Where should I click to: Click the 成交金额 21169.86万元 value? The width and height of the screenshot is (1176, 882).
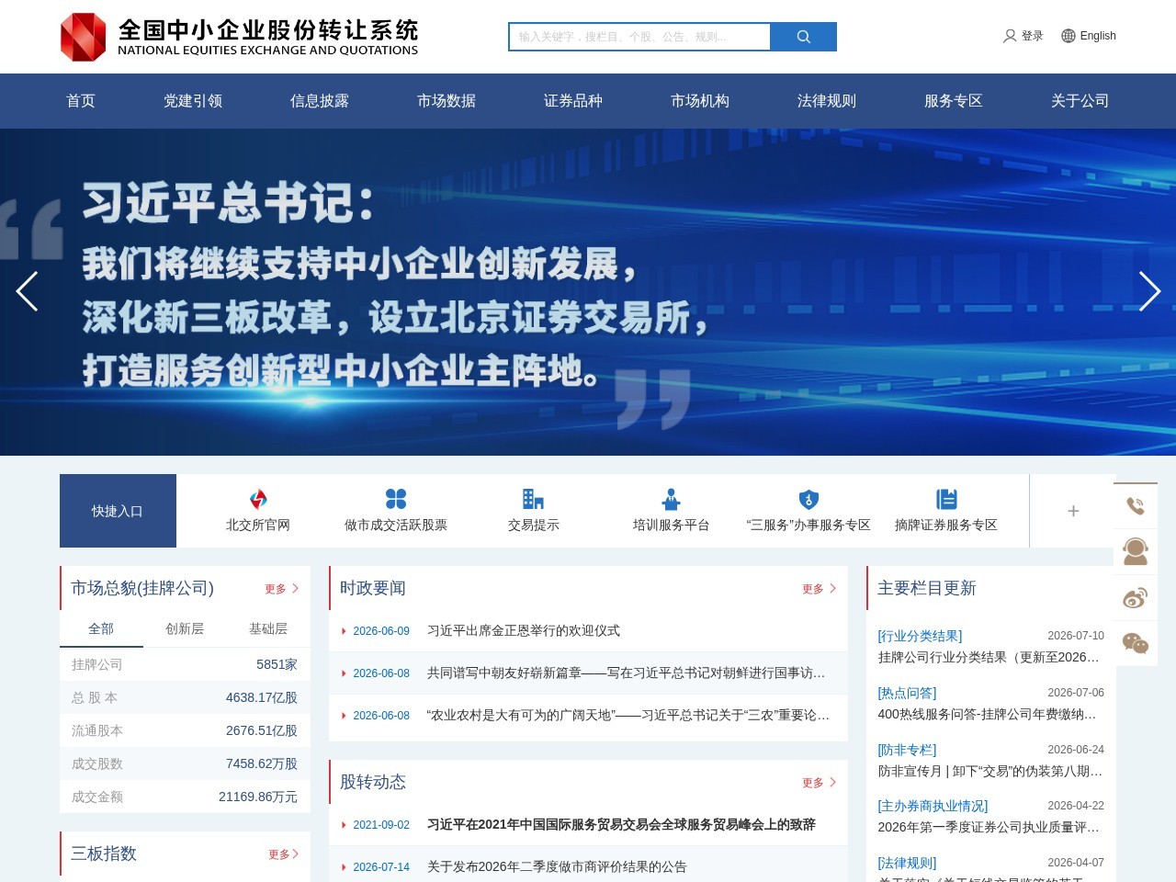click(x=257, y=797)
